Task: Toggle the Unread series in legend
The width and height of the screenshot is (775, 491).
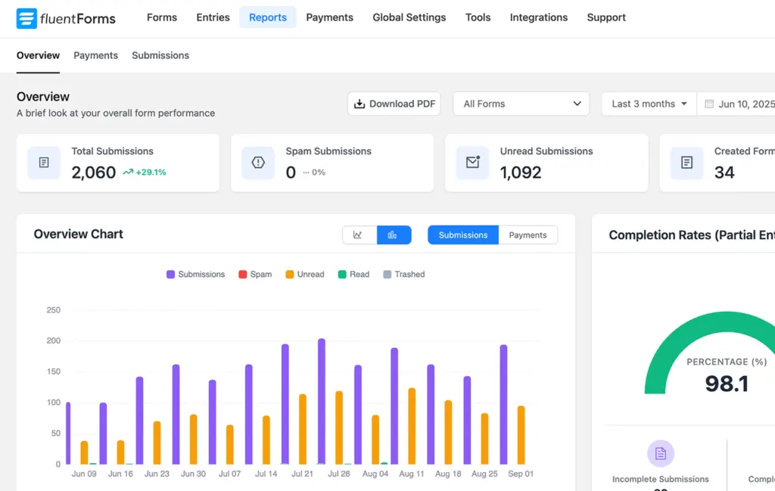Action: (304, 275)
